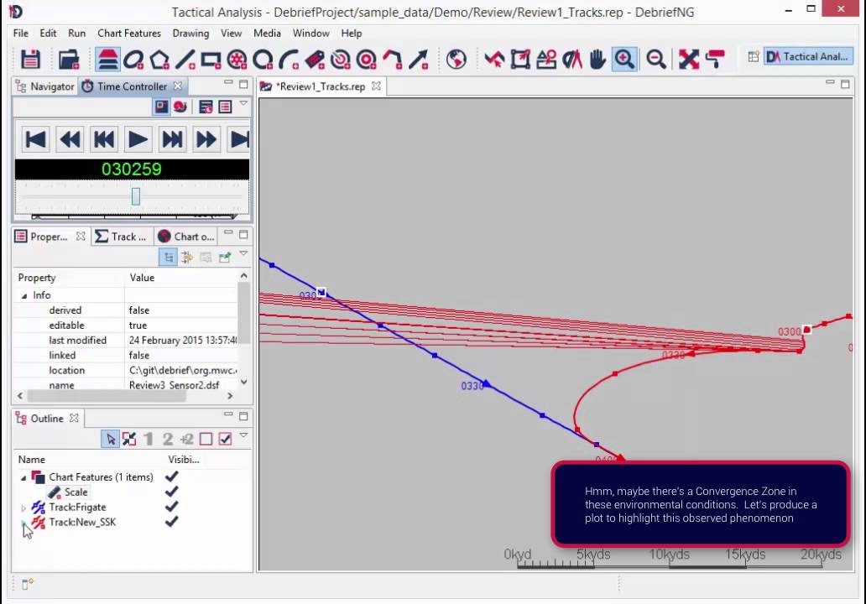Screen dimensions: 866x604
Task: Select the Zoom In magnifier tool
Action: click(624, 59)
